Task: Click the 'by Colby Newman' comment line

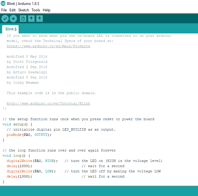Action: click(23, 83)
